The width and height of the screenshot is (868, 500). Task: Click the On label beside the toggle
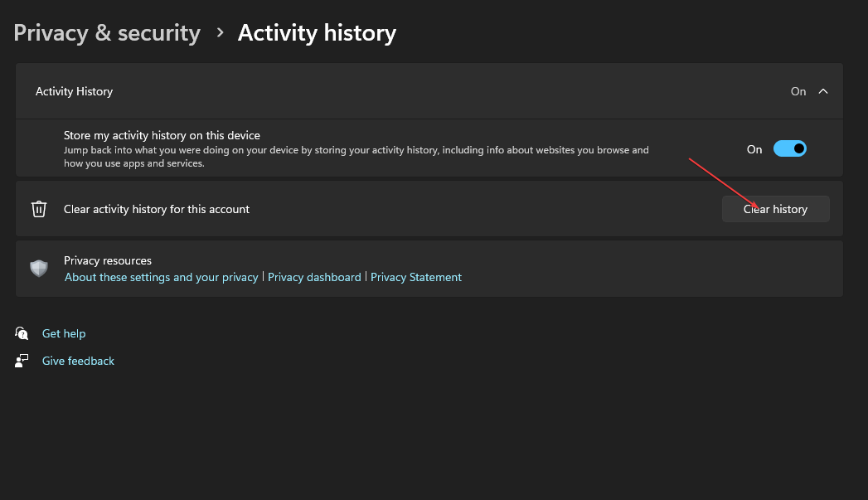(754, 149)
